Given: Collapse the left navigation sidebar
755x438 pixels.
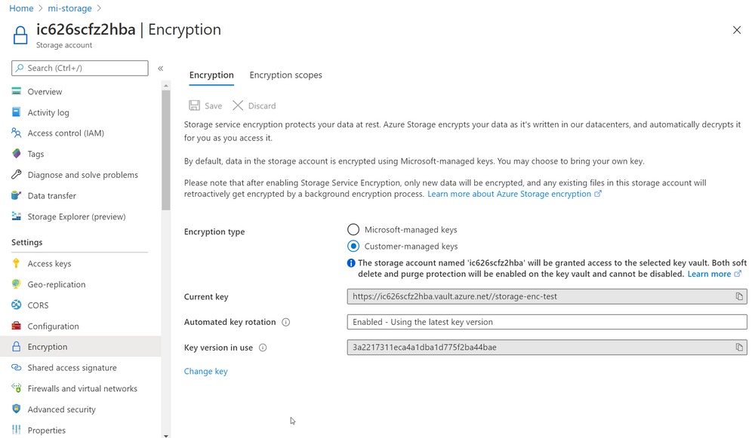Looking at the screenshot, I should tap(160, 67).
